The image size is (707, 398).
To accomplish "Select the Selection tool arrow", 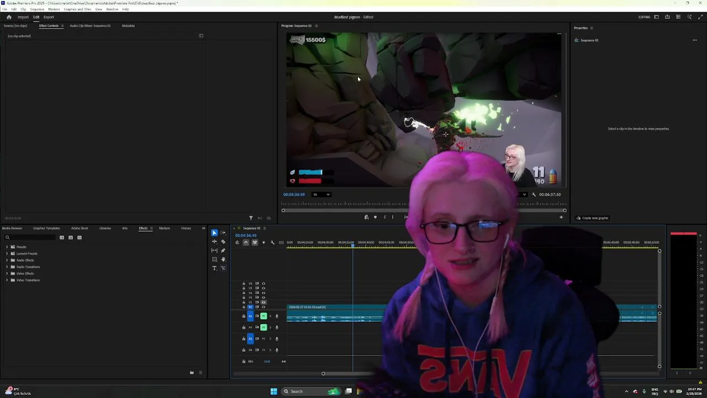I will [x=214, y=233].
